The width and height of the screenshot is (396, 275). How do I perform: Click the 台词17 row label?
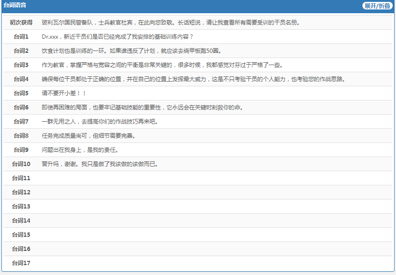[x=21, y=263]
